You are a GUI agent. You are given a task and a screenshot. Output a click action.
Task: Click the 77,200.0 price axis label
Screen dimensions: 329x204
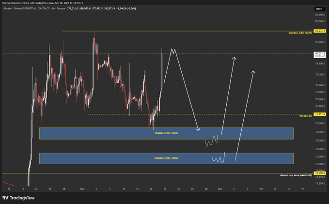320,99
